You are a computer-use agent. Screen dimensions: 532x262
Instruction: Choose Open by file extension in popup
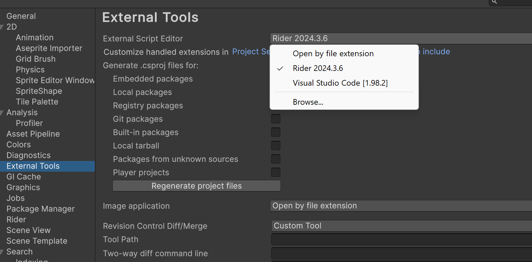344,54
